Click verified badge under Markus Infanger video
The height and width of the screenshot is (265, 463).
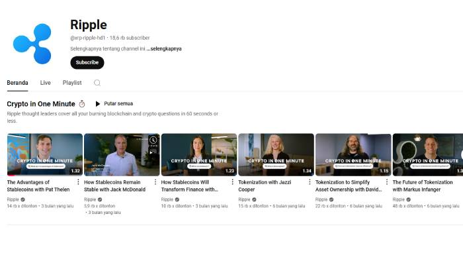click(x=408, y=199)
